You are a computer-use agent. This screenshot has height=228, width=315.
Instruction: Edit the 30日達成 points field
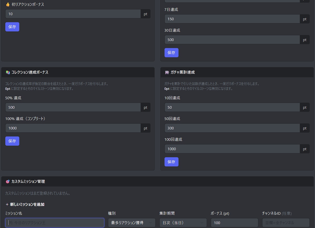point(232,40)
